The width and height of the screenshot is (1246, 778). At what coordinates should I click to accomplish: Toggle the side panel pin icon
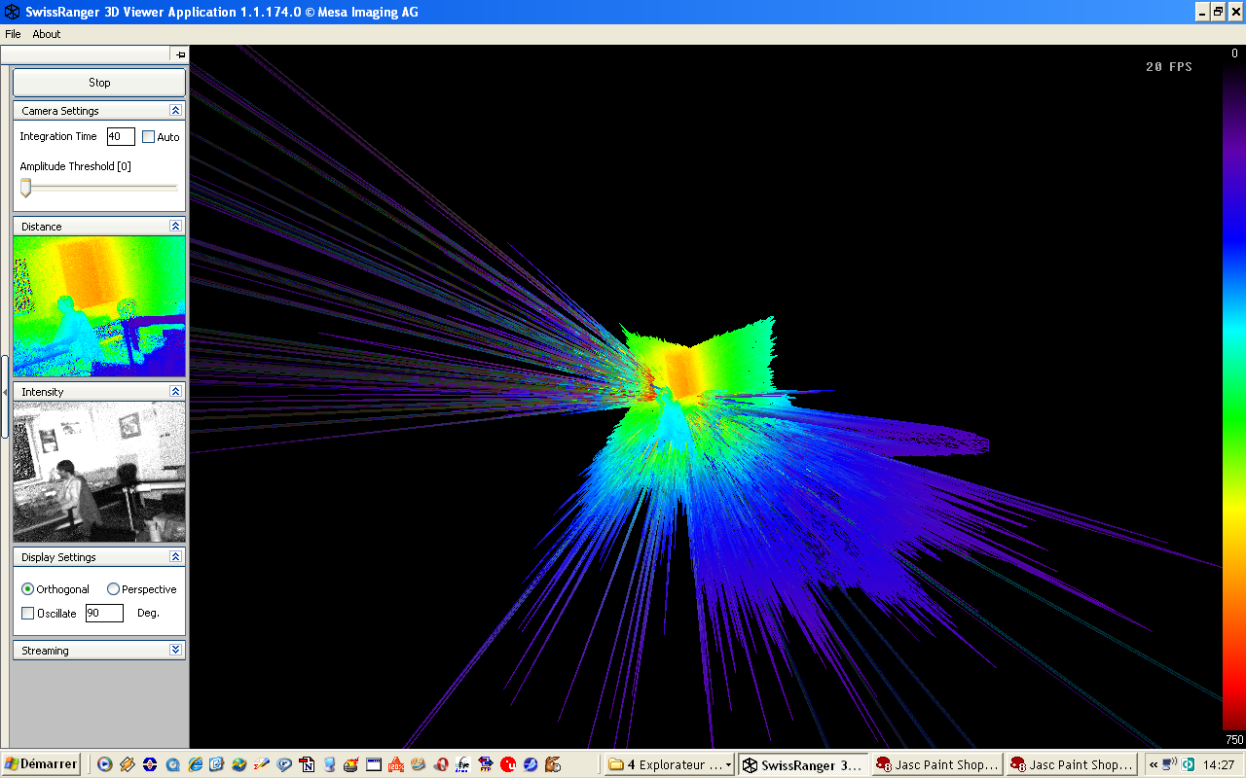point(180,54)
